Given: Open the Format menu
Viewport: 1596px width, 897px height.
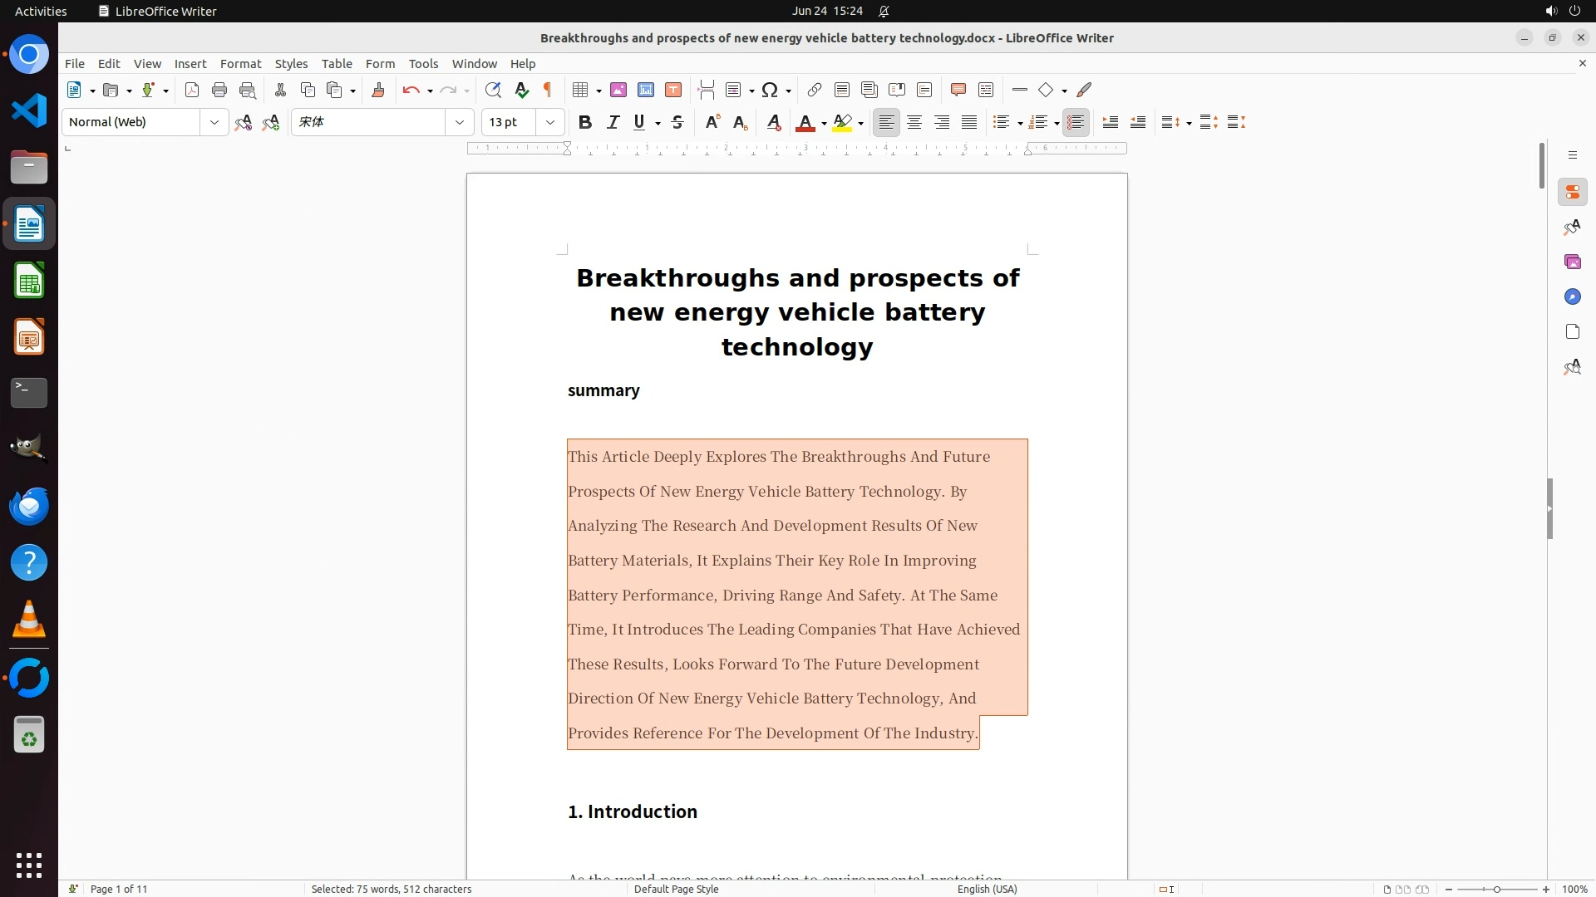Looking at the screenshot, I should point(240,63).
